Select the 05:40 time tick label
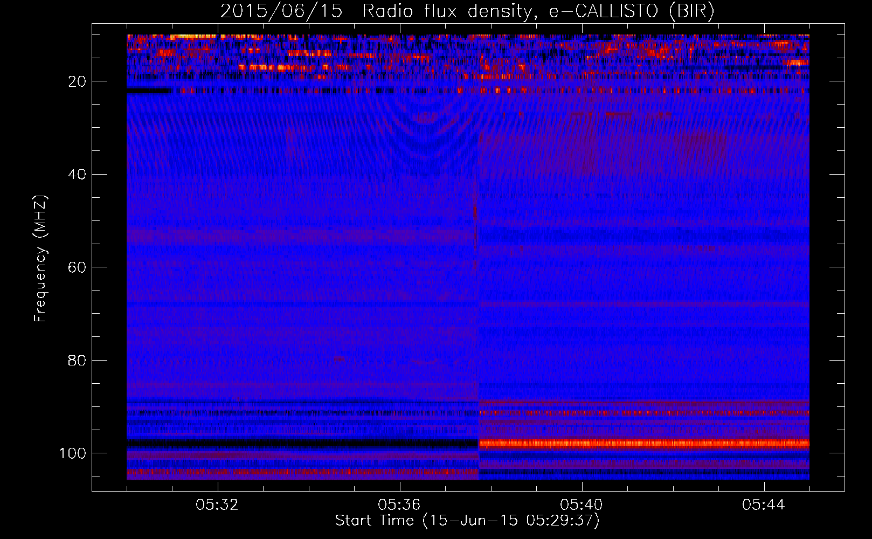 click(582, 505)
